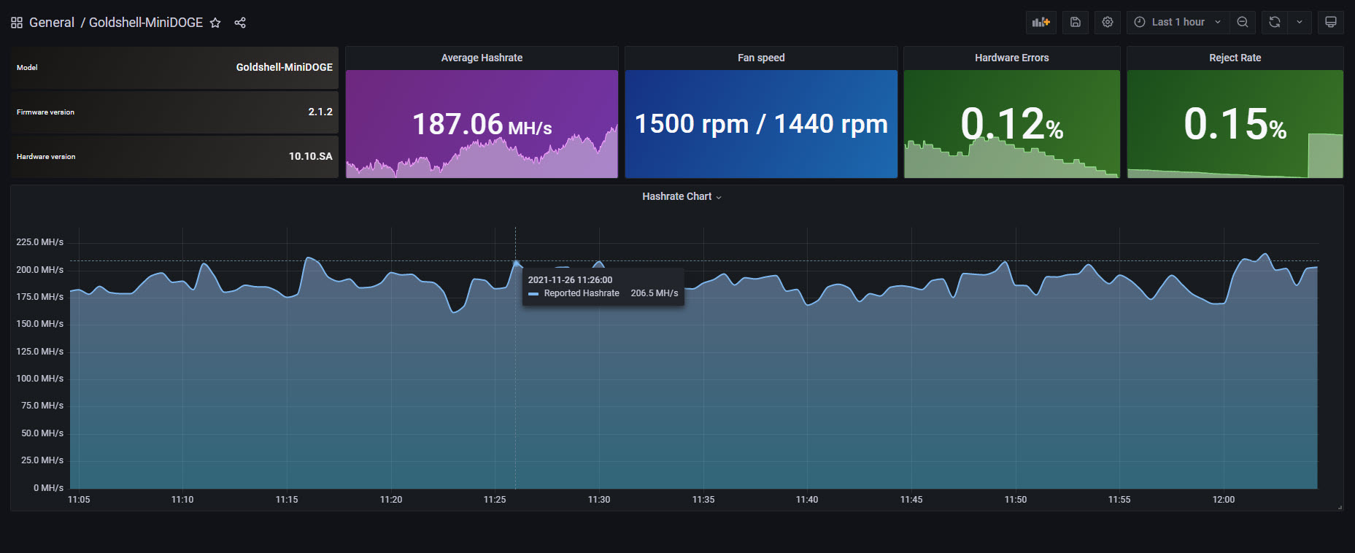Expand the refresh interval dropdown

[1300, 22]
